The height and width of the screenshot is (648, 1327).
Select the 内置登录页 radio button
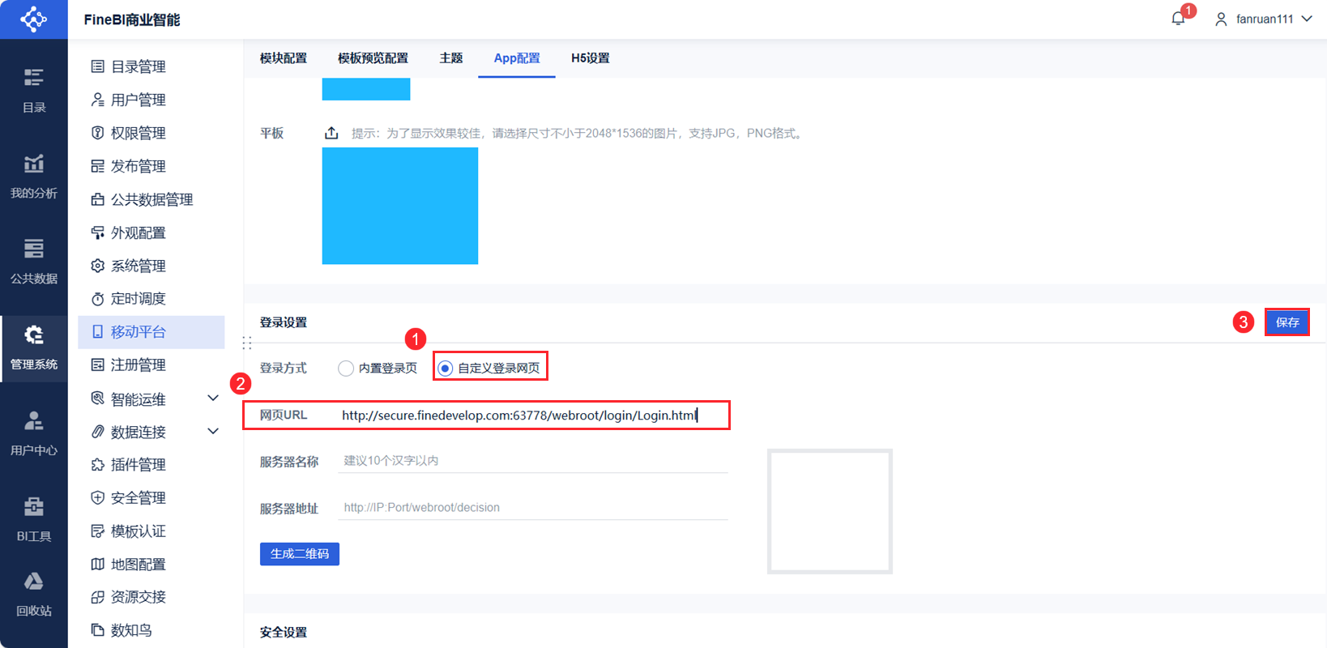(x=346, y=369)
